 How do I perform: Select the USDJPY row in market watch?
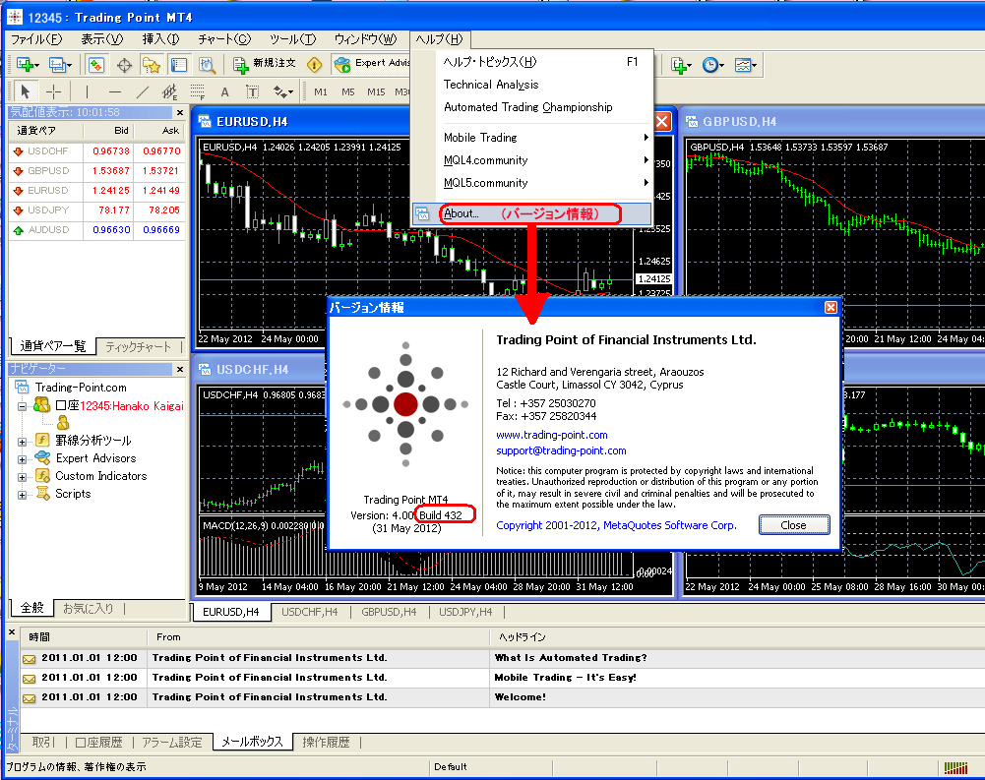[x=97, y=210]
